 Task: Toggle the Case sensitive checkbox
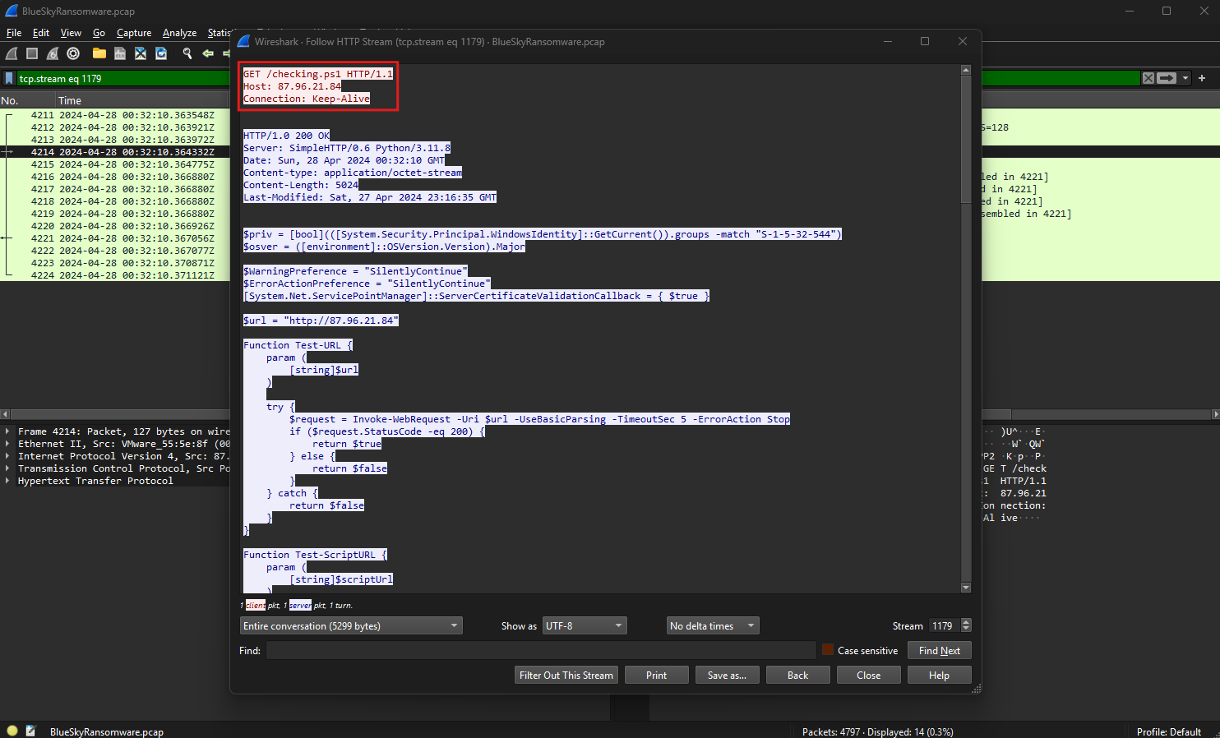click(828, 650)
